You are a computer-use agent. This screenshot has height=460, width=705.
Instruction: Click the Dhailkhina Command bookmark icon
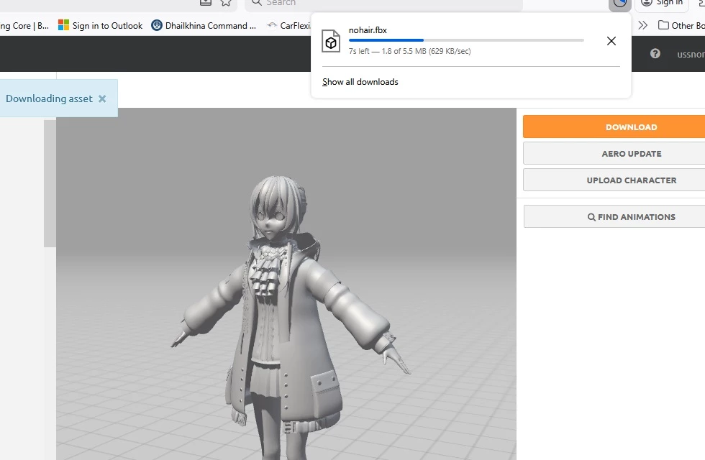[157, 25]
